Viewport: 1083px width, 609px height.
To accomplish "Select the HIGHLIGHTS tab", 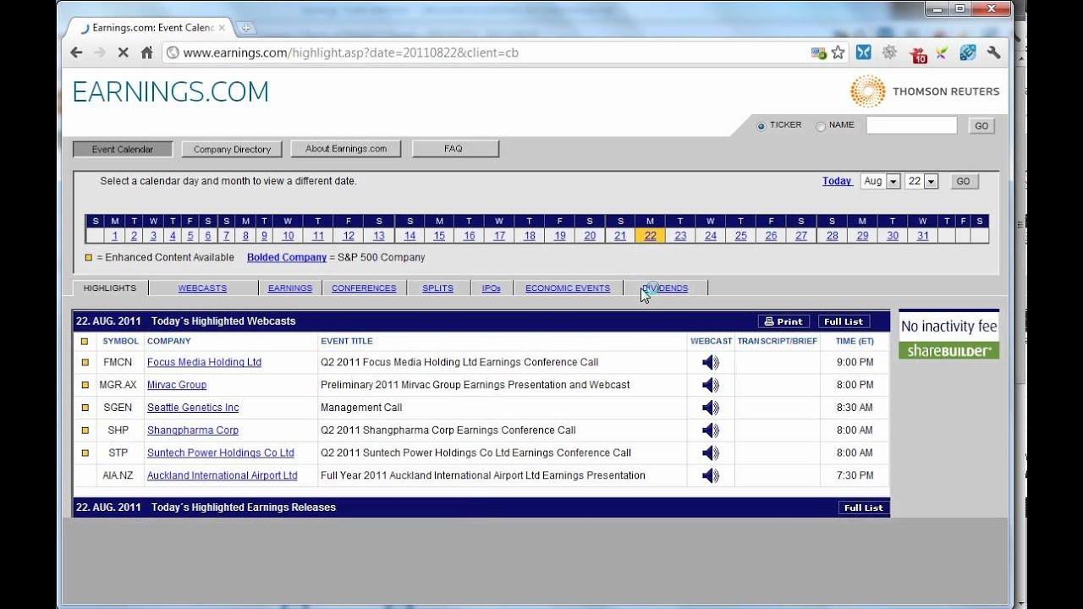I will pyautogui.click(x=110, y=288).
